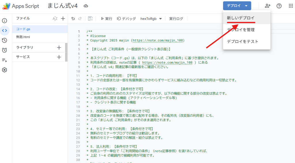Open the Executions list icon
295x163 pixels.
pos(5,60)
